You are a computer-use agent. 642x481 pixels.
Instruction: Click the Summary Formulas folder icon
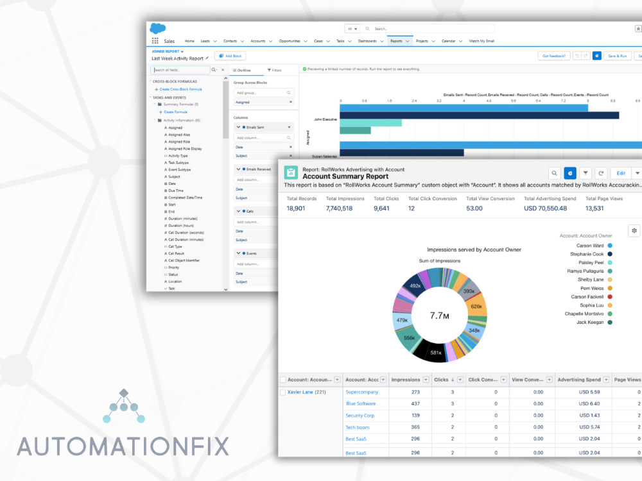click(x=160, y=105)
